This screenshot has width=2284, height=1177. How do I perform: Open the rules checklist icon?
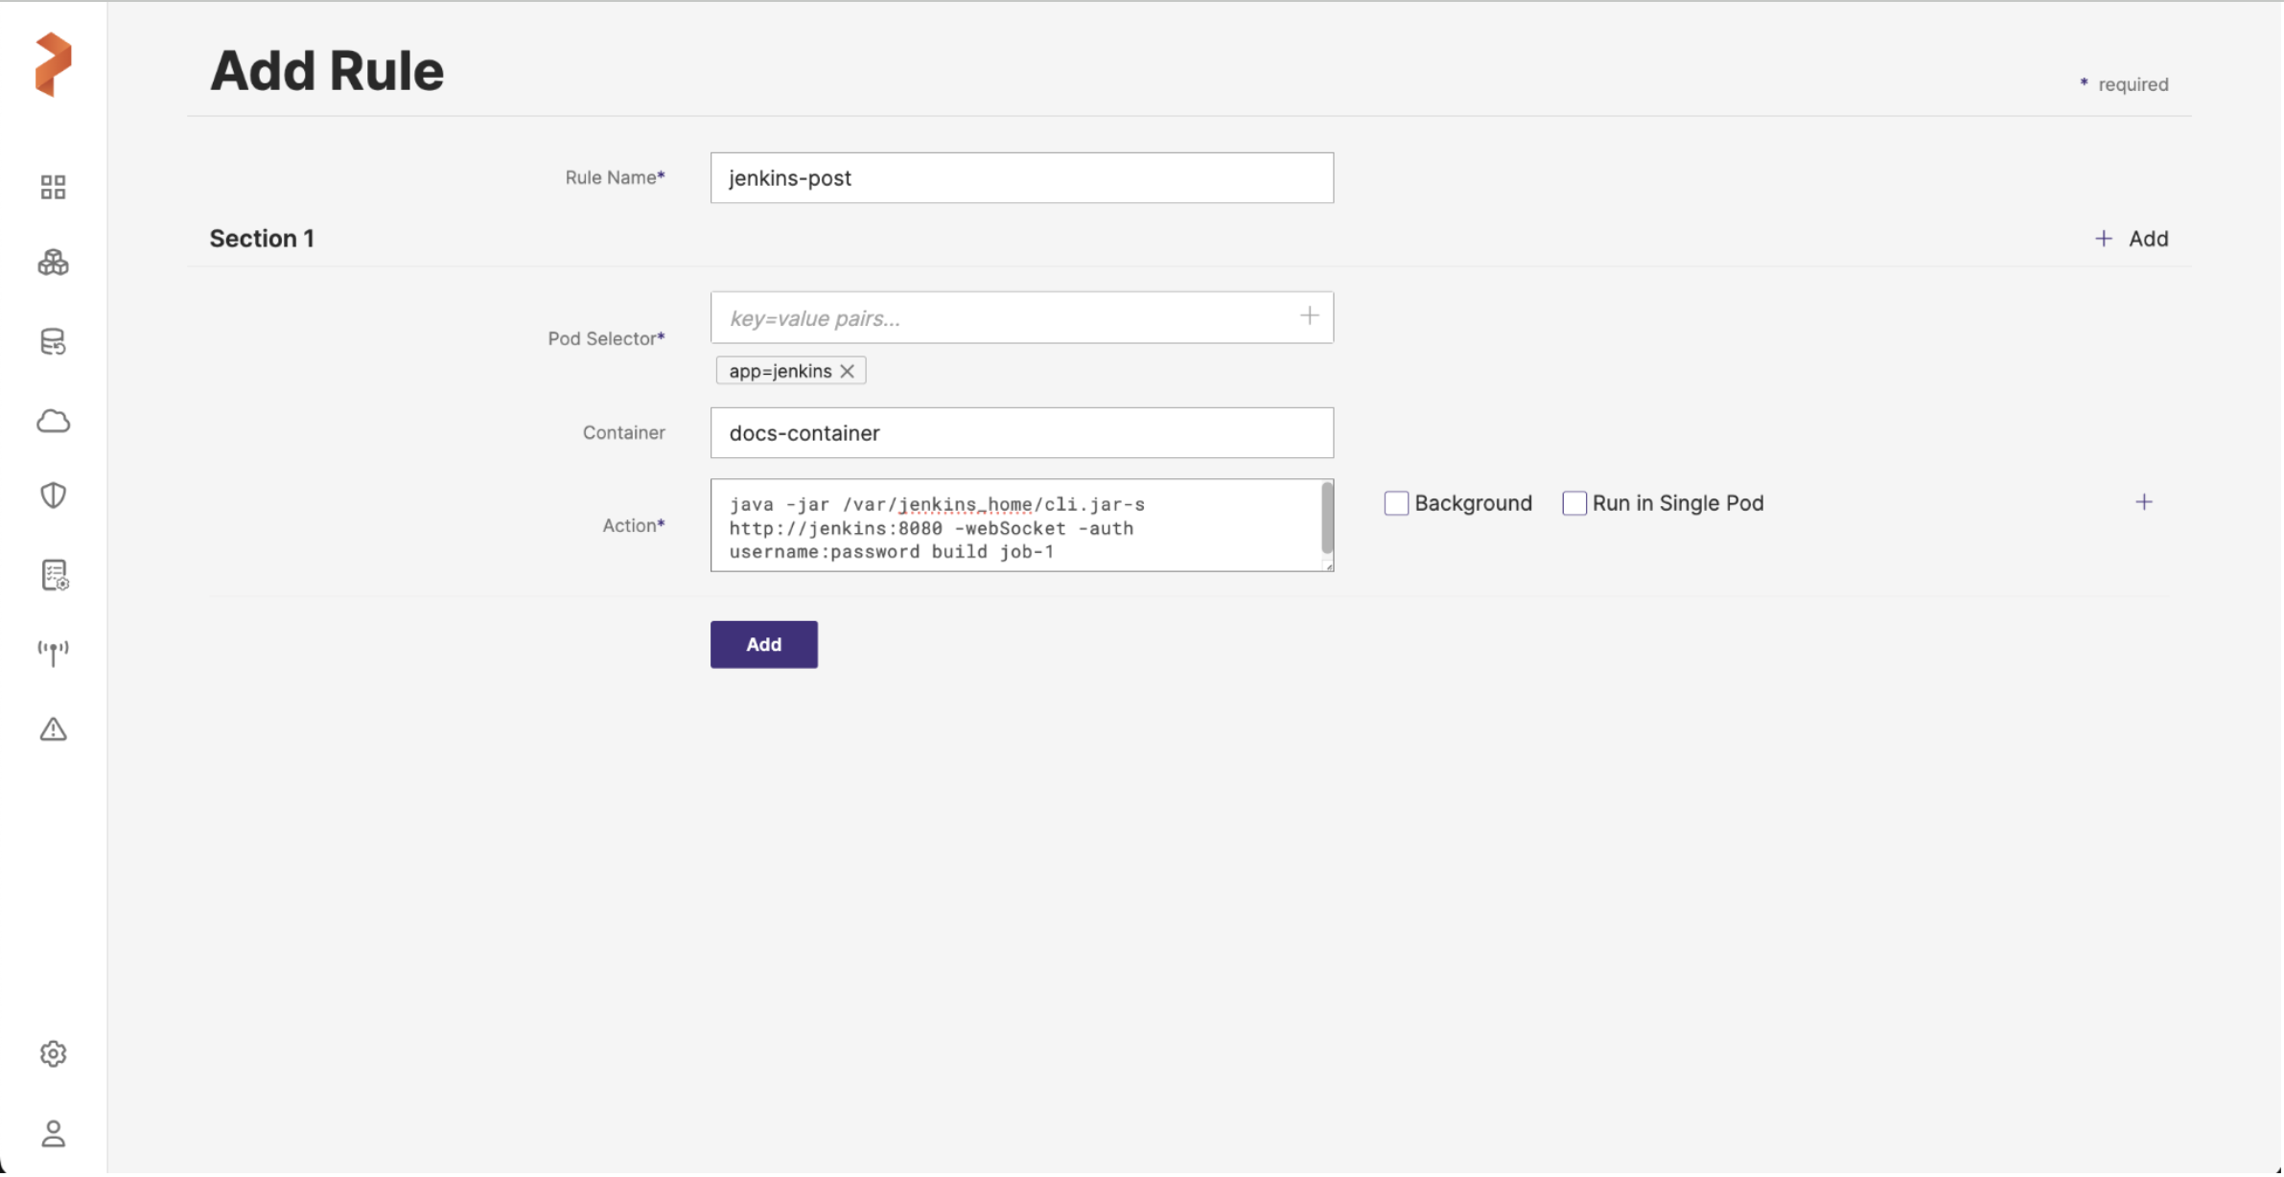(55, 575)
